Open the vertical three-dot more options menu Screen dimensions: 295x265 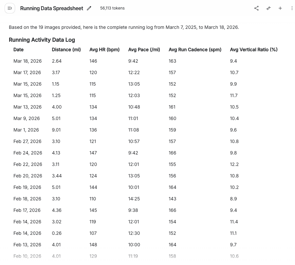coord(292,8)
